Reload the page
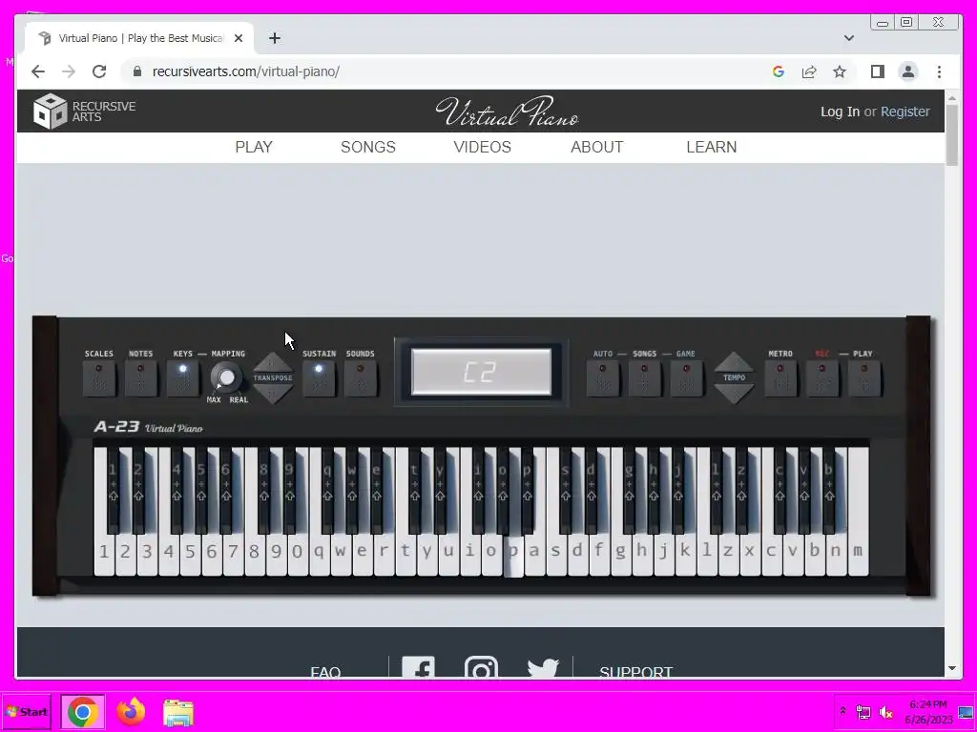The width and height of the screenshot is (977, 732). (99, 71)
